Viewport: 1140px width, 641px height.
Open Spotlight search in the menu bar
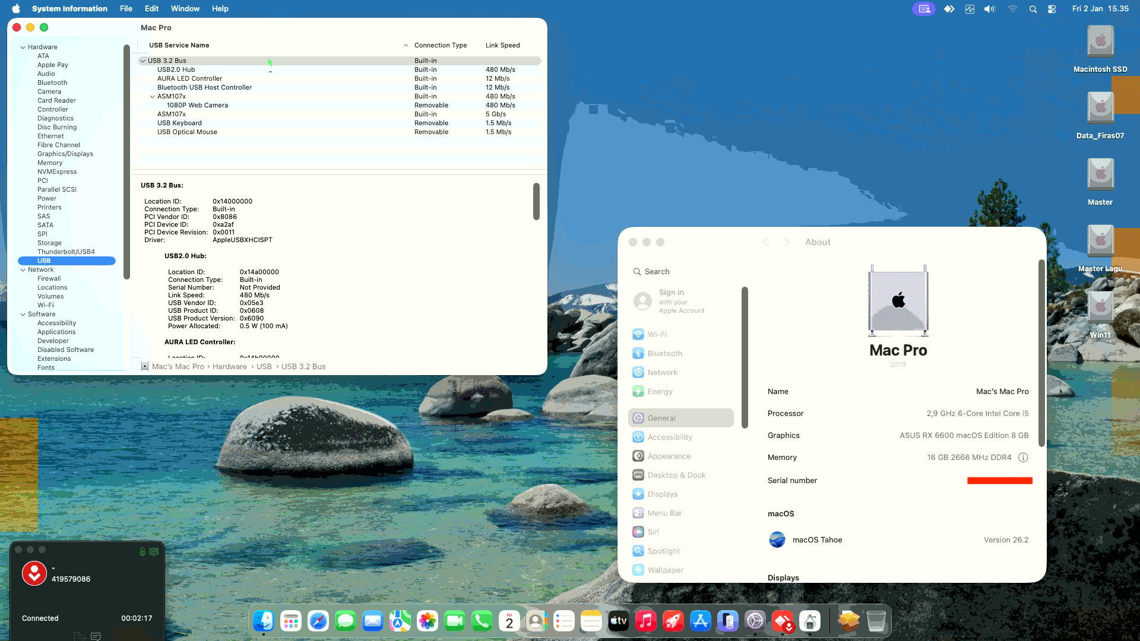coord(1033,9)
